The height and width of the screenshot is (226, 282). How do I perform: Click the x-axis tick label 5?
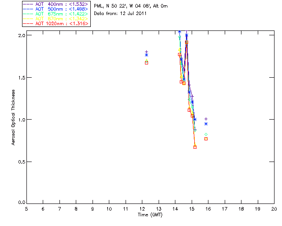pos(26,209)
